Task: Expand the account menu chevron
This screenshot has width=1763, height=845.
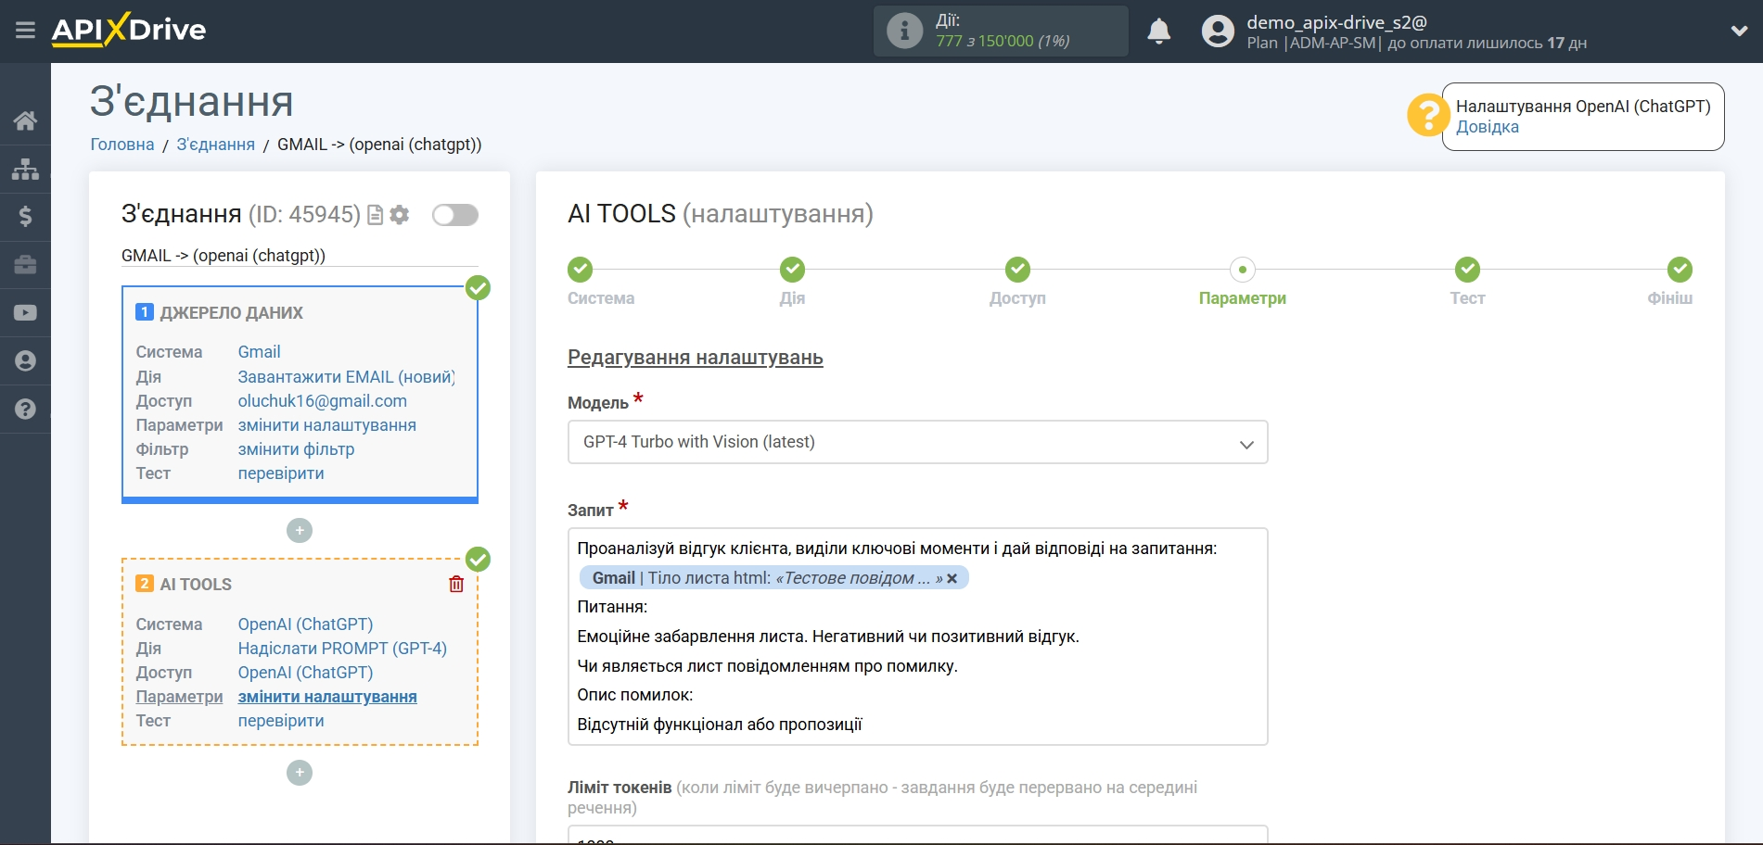Action: [x=1739, y=31]
